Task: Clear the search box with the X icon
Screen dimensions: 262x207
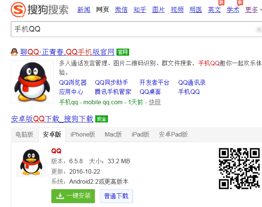Action: click(259, 30)
